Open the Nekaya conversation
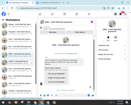 (x=18, y=25)
